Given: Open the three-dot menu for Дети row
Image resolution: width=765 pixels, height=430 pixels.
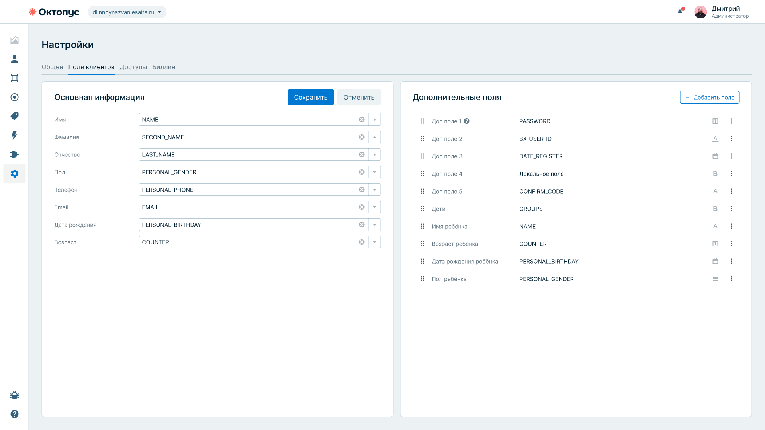Looking at the screenshot, I should click(731, 209).
